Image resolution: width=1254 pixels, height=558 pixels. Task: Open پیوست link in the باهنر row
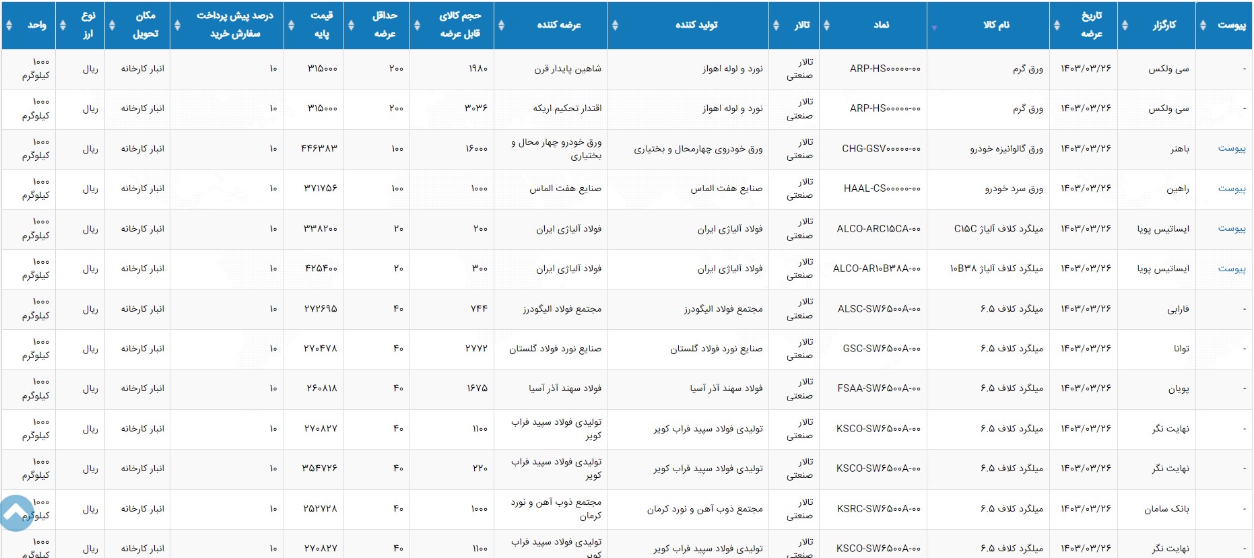point(1231,149)
